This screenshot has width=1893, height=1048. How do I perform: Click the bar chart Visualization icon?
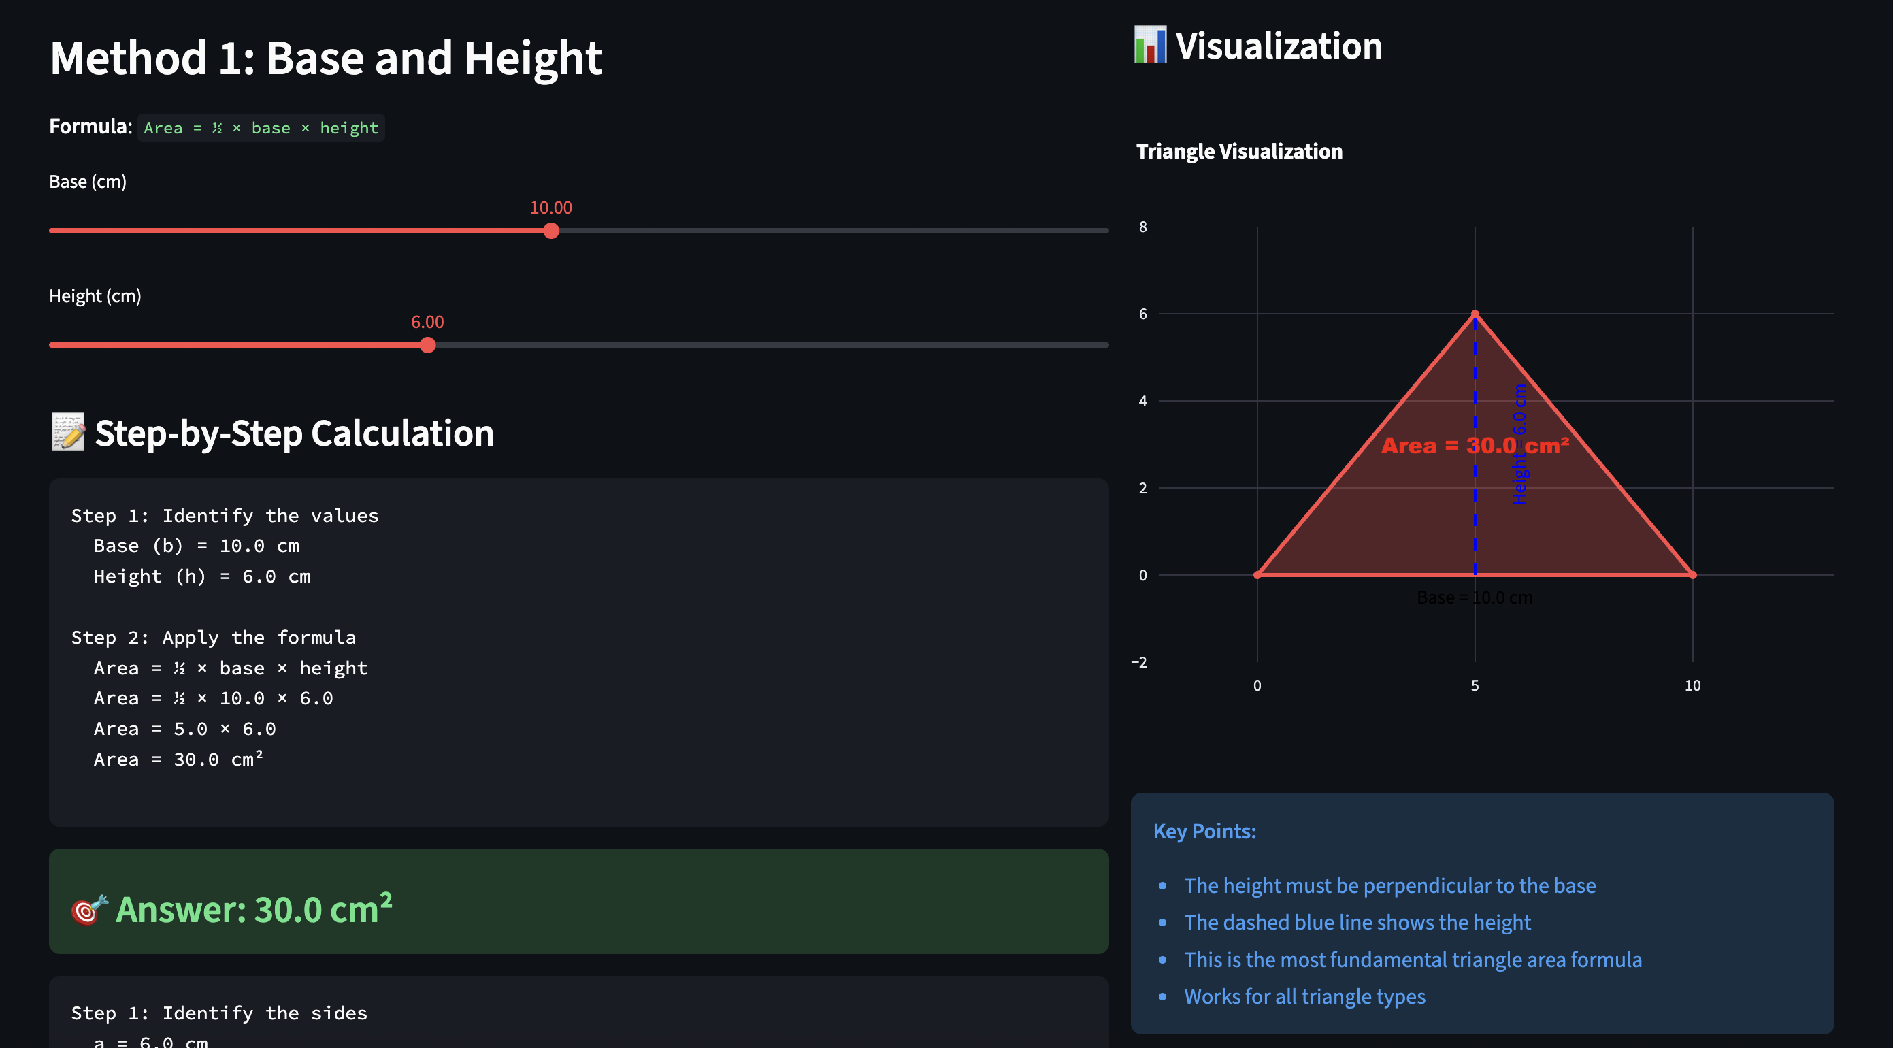(1149, 46)
